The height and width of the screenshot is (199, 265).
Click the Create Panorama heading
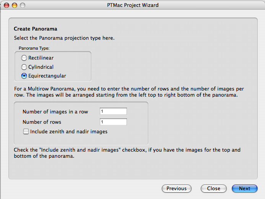(x=35, y=29)
